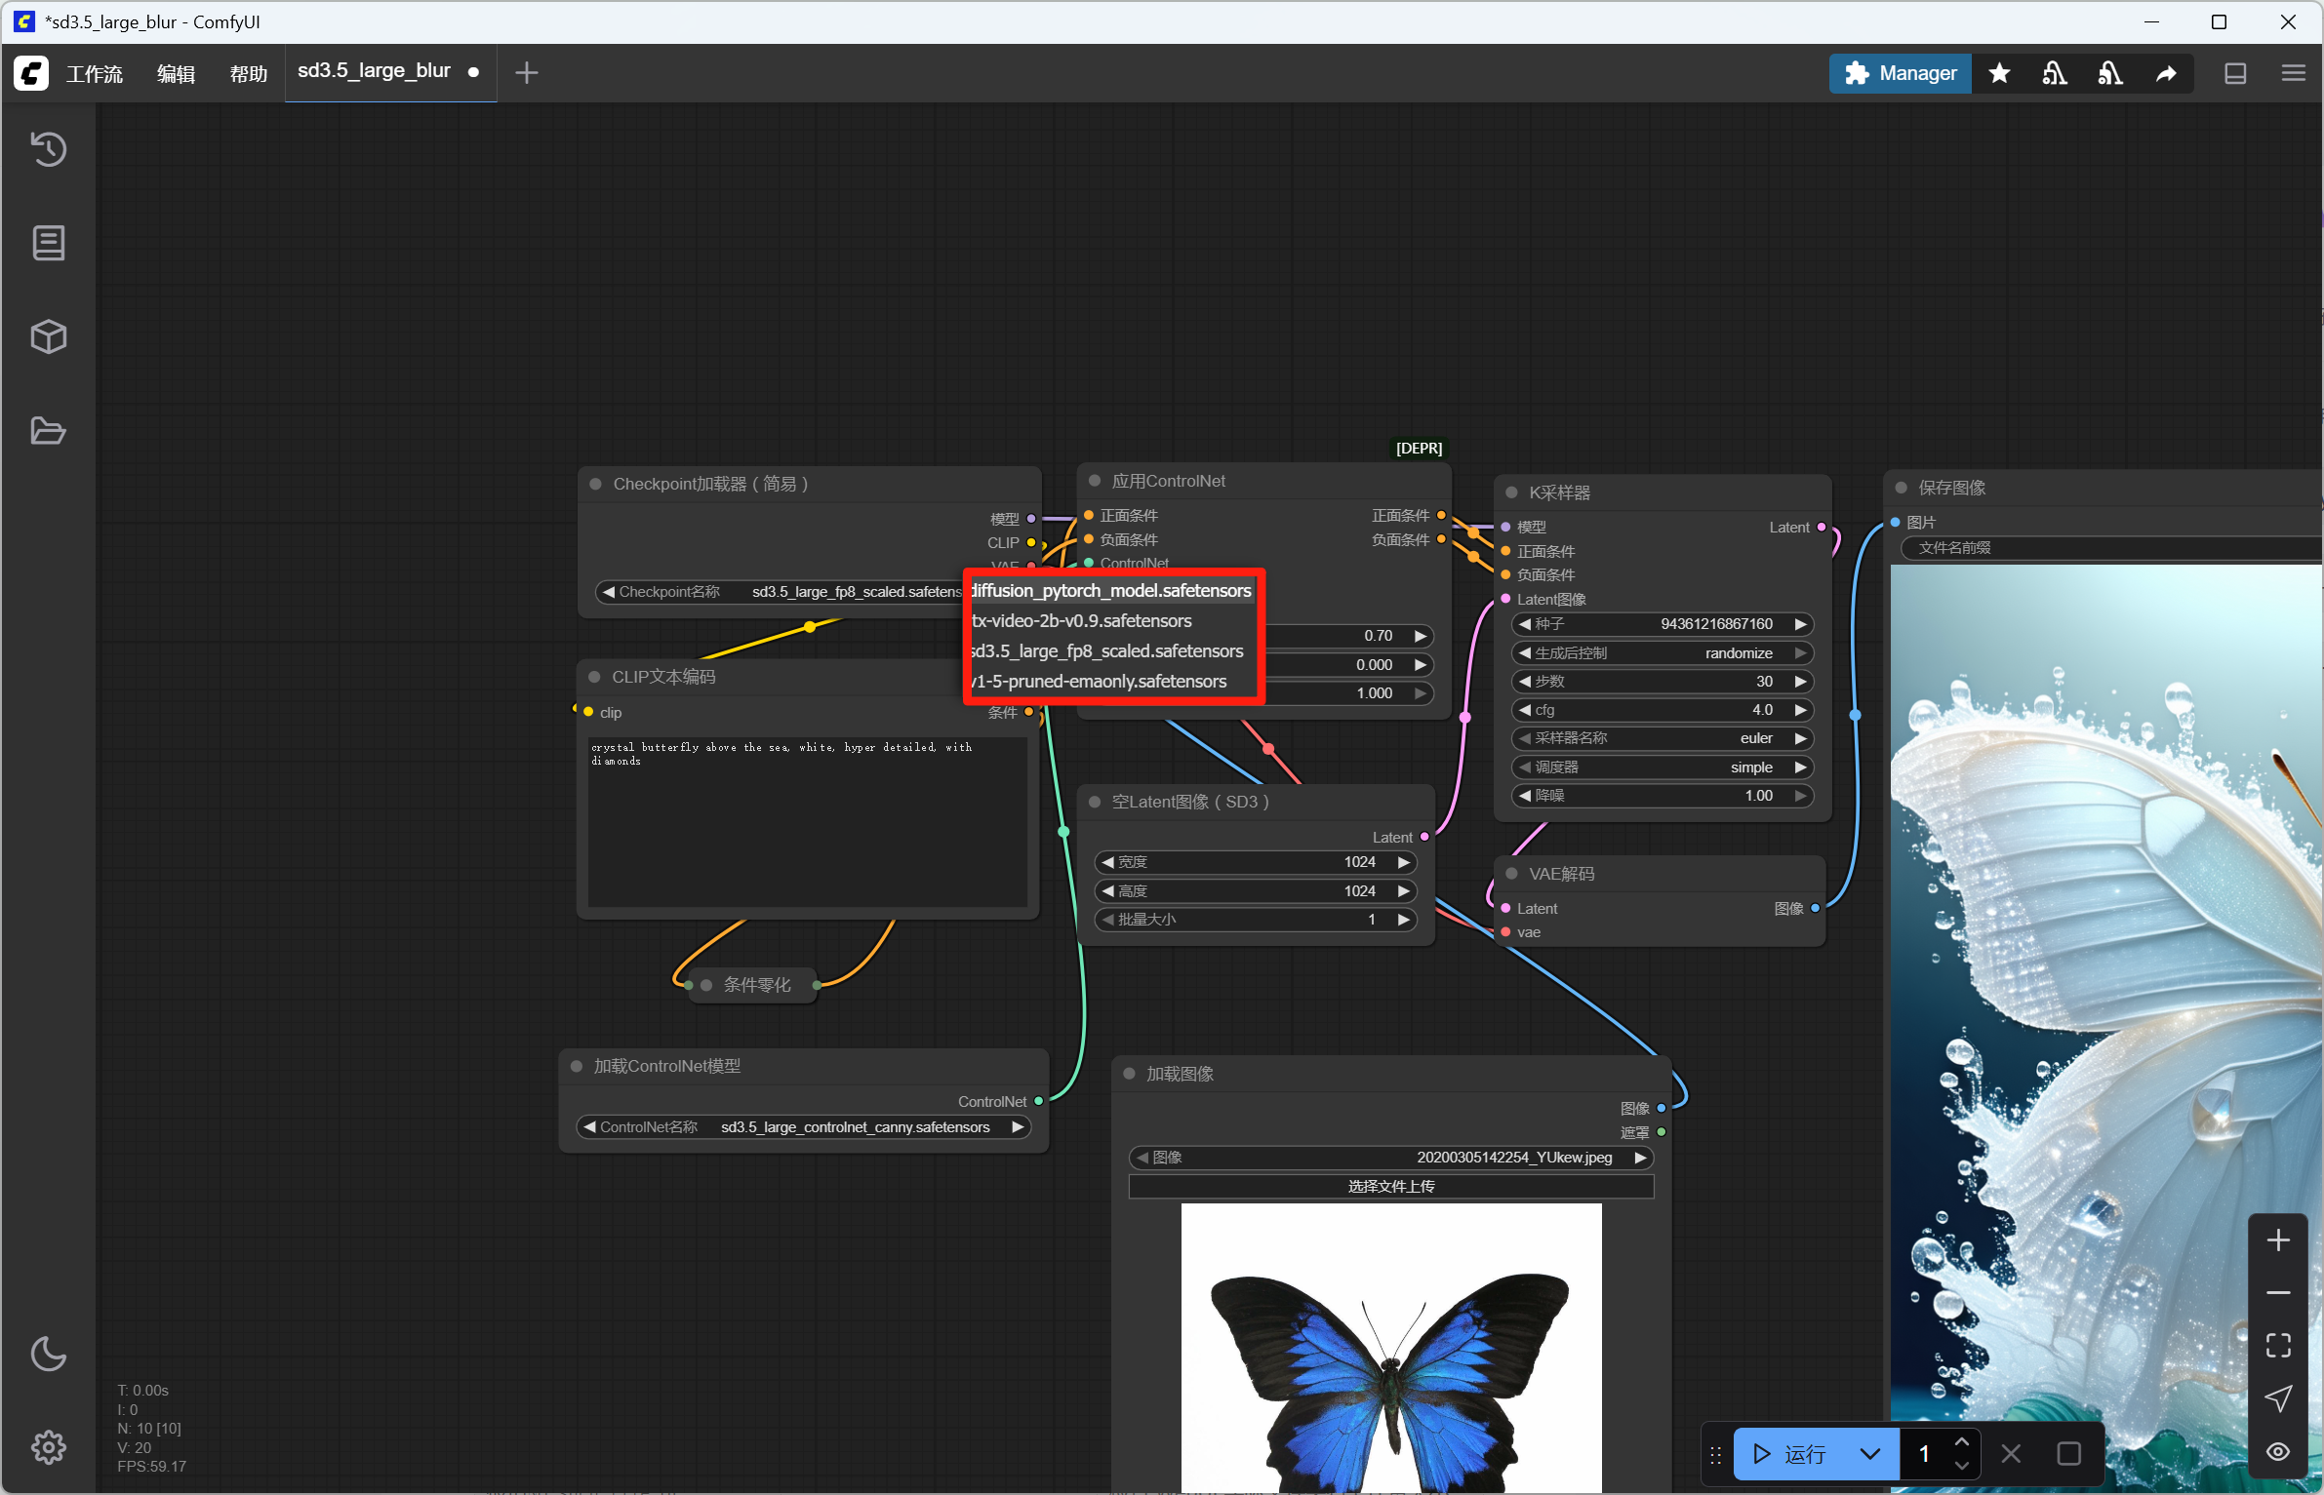Screen dimensions: 2324x1495
Task: Adjust 宽度 1024 width slider
Action: tap(1256, 862)
